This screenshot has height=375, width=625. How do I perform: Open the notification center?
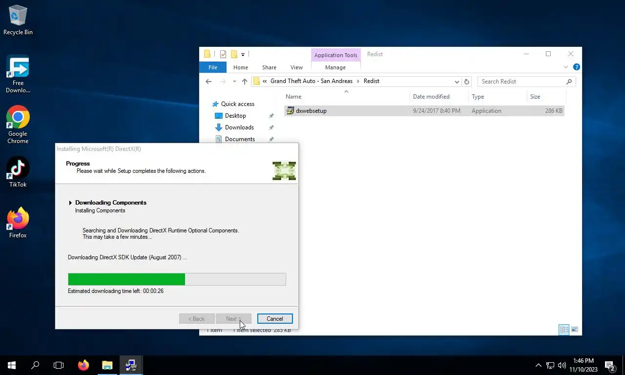click(x=609, y=365)
